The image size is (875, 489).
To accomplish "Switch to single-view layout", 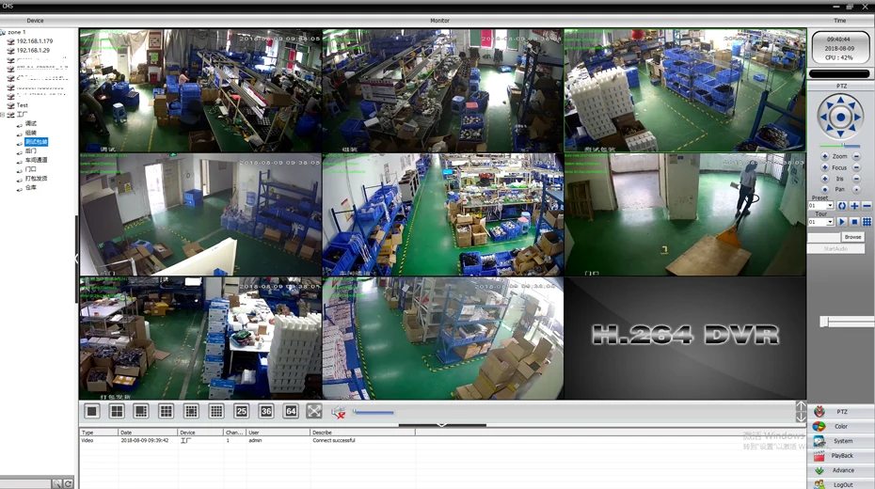I will coord(91,412).
